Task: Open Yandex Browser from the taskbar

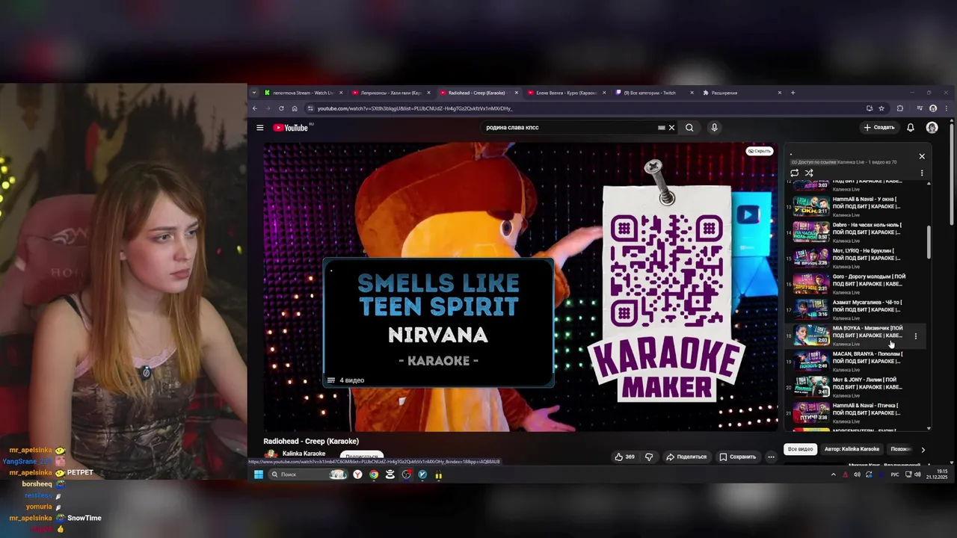Action: point(357,474)
